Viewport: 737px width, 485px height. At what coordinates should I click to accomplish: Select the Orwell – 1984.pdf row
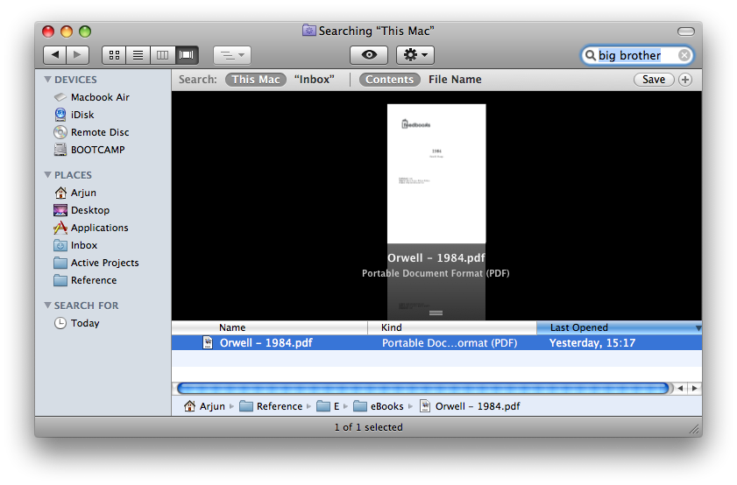pos(436,343)
